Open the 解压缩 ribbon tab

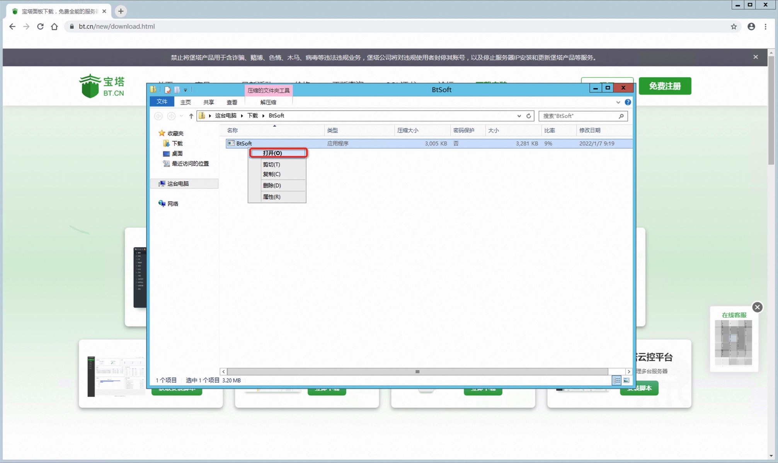coord(268,102)
